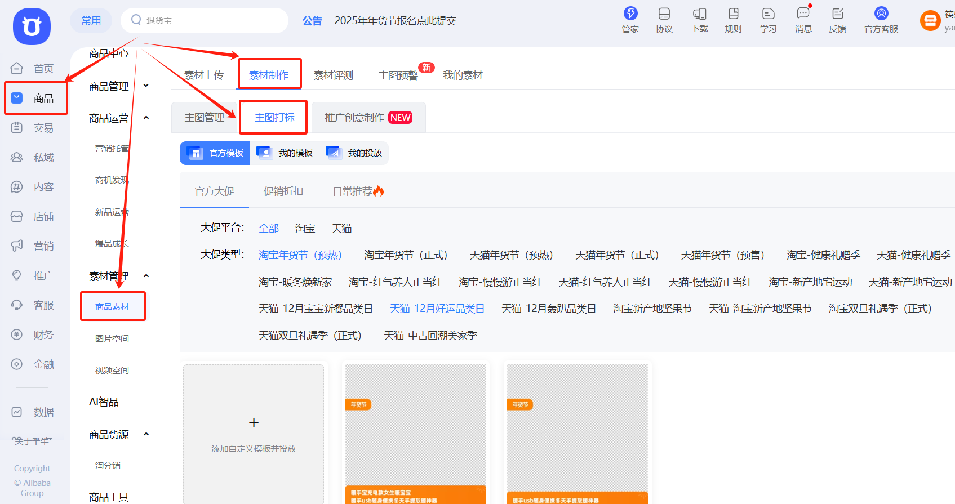Viewport: 955px width, 504px height.
Task: Open the 下载 download icon
Action: coord(699,14)
